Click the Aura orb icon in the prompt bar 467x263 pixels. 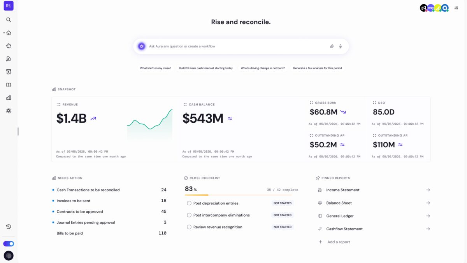pos(142,46)
